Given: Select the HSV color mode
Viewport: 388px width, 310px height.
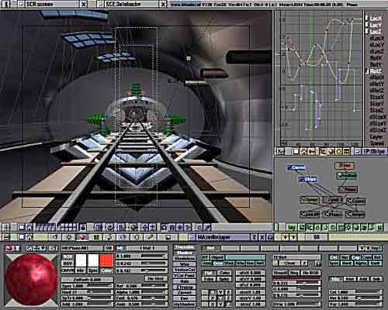Looking at the screenshot, I should point(68,263).
